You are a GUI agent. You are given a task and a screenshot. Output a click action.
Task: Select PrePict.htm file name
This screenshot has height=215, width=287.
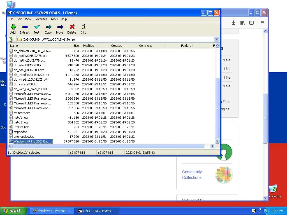point(21,127)
